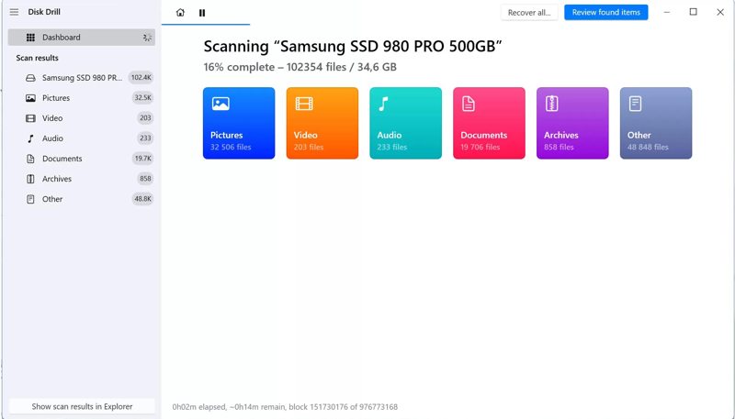Open the Archives scan results in the sidebar
Viewport: 735px width, 419px height.
tap(82, 179)
